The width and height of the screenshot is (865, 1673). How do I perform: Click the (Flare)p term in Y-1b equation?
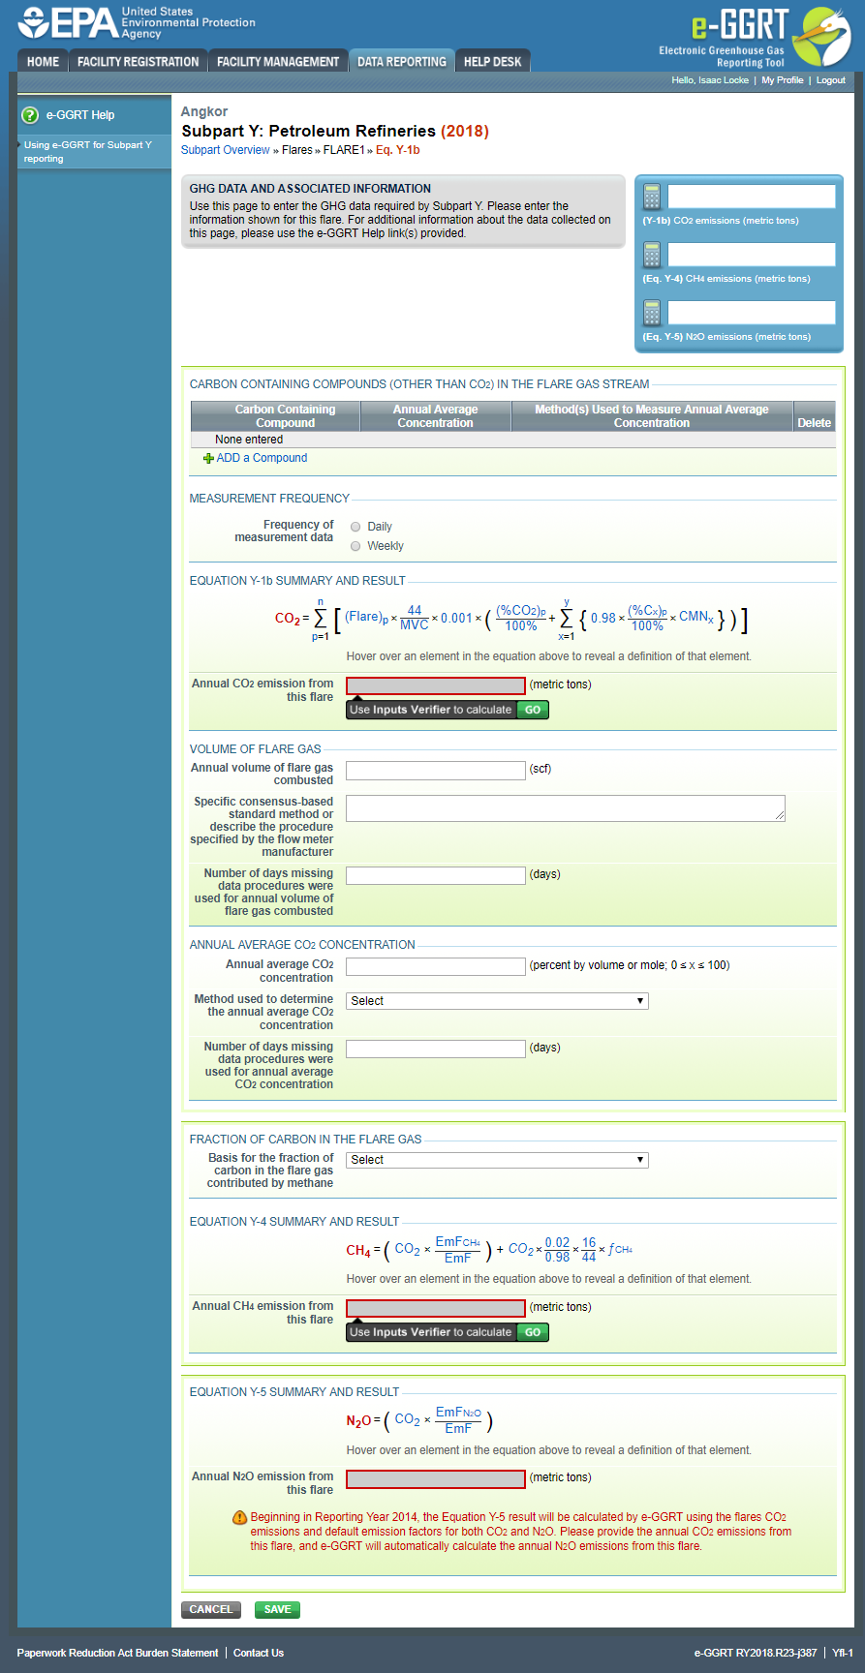pyautogui.click(x=367, y=618)
